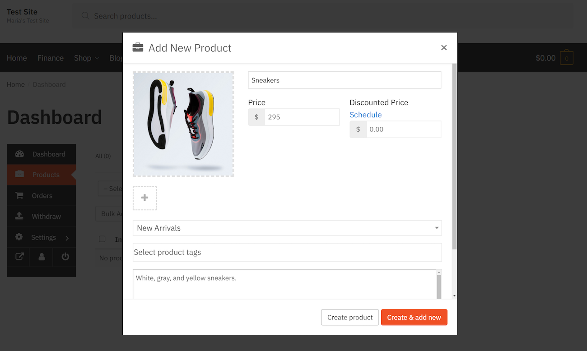Click the Home menu item in navigation
The width and height of the screenshot is (587, 351).
coord(17,58)
